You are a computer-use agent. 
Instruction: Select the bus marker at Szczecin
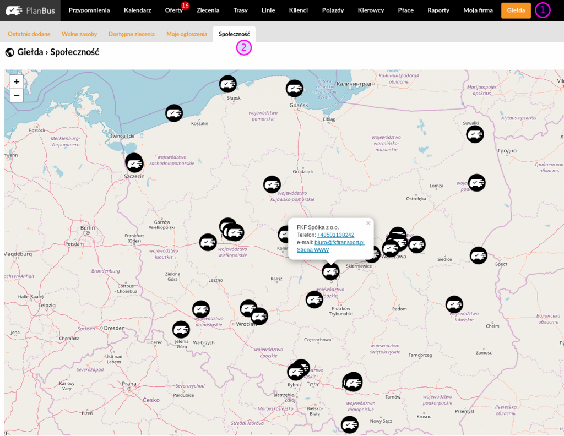[134, 163]
